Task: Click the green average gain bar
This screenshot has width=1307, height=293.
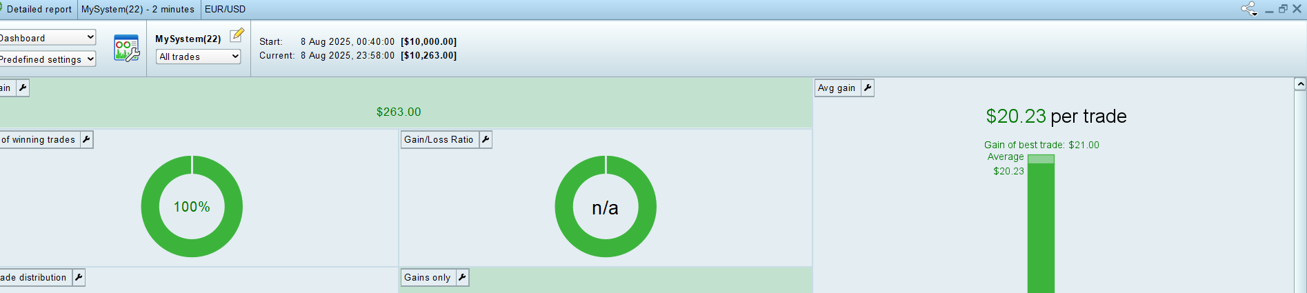Action: (x=1041, y=228)
